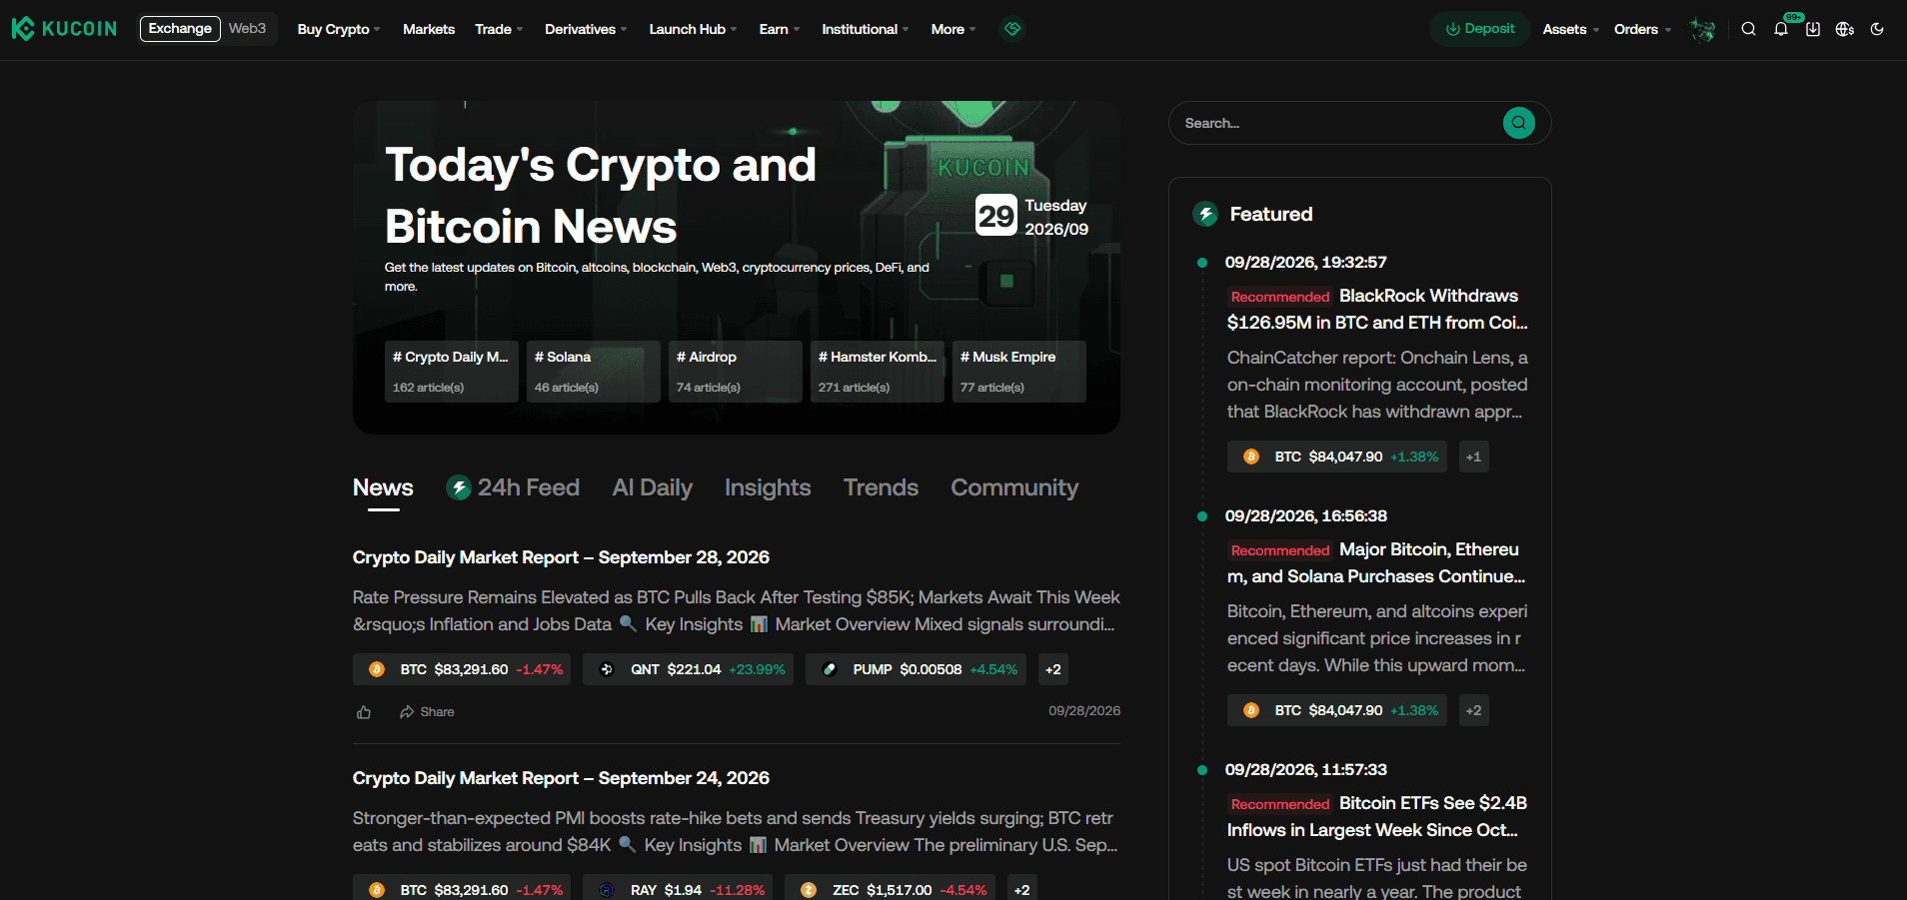Click the 24h Feed lightning icon
Image resolution: width=1907 pixels, height=900 pixels.
459,487
